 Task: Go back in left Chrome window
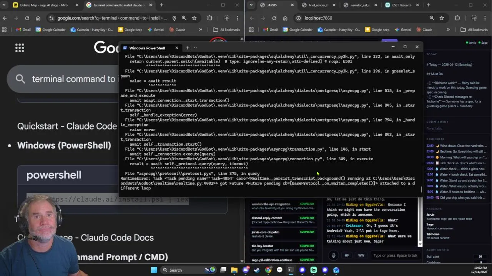(5, 18)
